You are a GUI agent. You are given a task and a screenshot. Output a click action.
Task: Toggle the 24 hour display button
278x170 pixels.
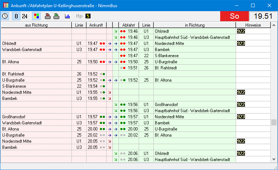(25, 16)
